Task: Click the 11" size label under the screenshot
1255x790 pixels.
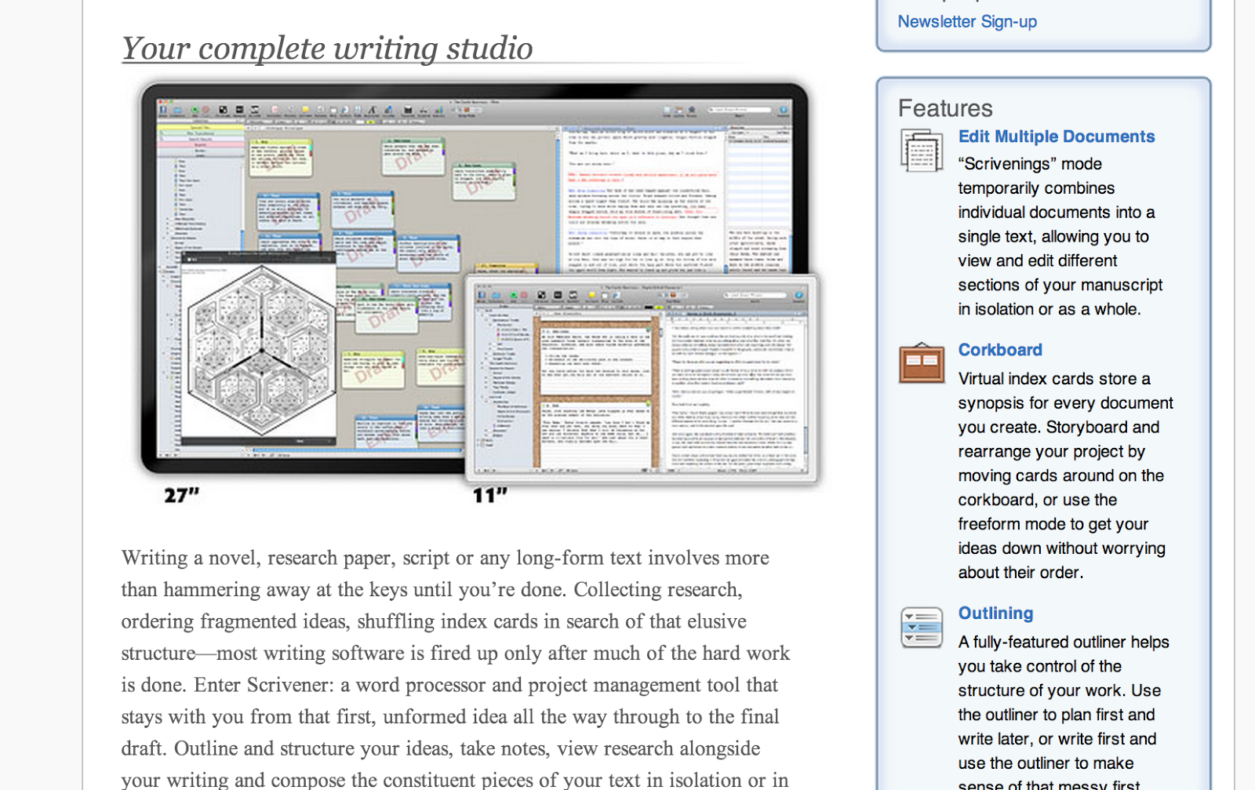Action: click(x=490, y=495)
